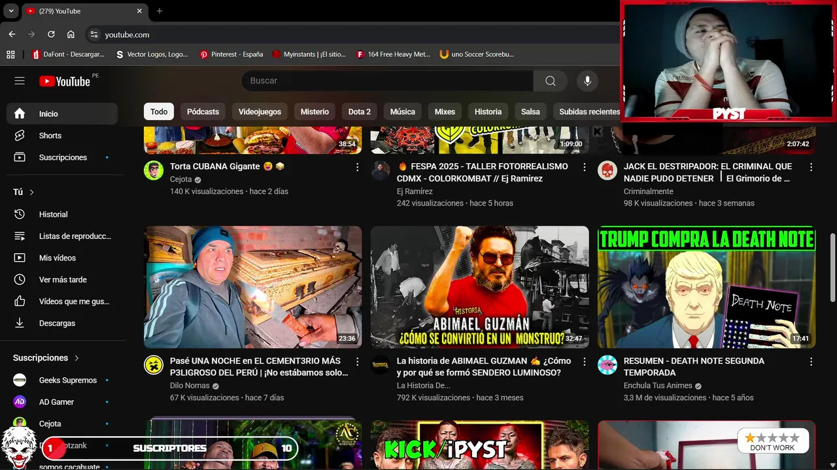
Task: Open more options for FESPA 2025 video
Action: click(584, 167)
